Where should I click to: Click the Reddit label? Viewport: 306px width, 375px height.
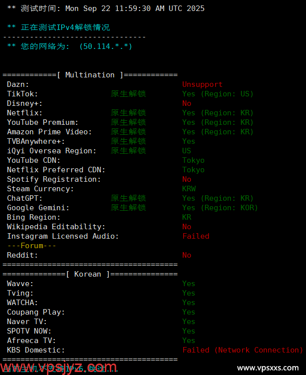tap(22, 255)
